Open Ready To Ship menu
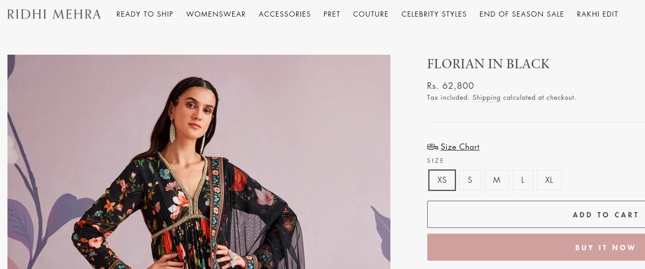The width and height of the screenshot is (645, 269). point(145,14)
